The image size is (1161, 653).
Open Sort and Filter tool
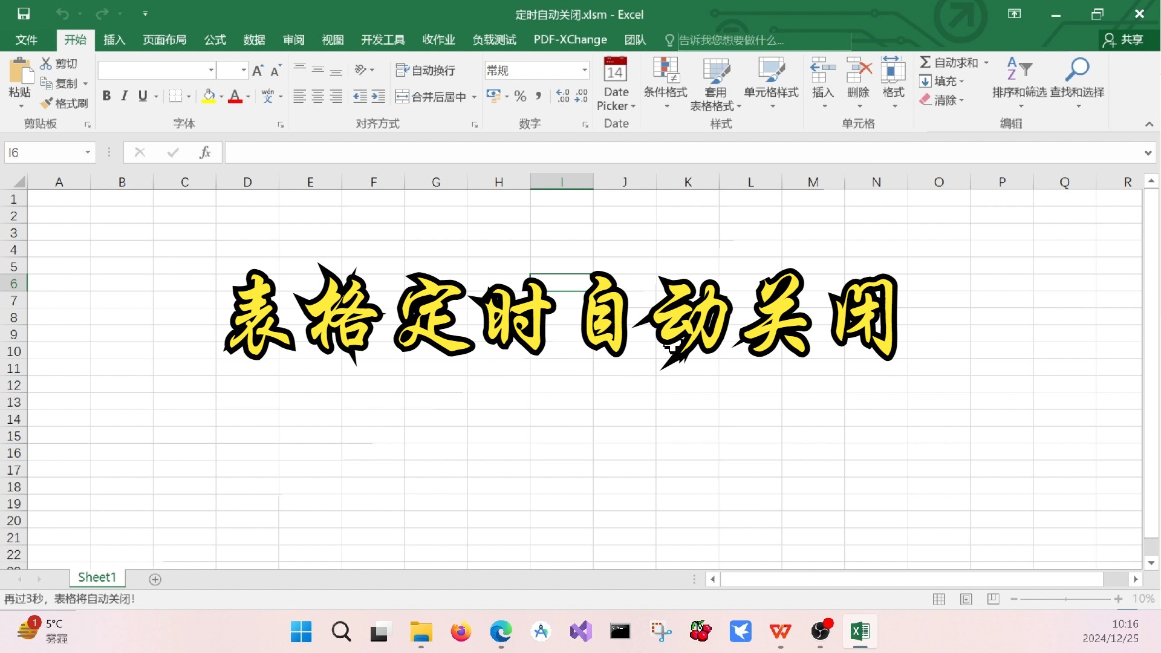(1019, 70)
